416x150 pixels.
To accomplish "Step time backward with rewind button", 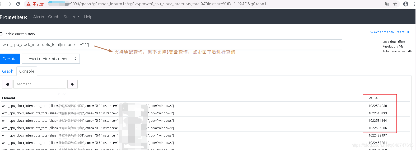I will [7, 84].
